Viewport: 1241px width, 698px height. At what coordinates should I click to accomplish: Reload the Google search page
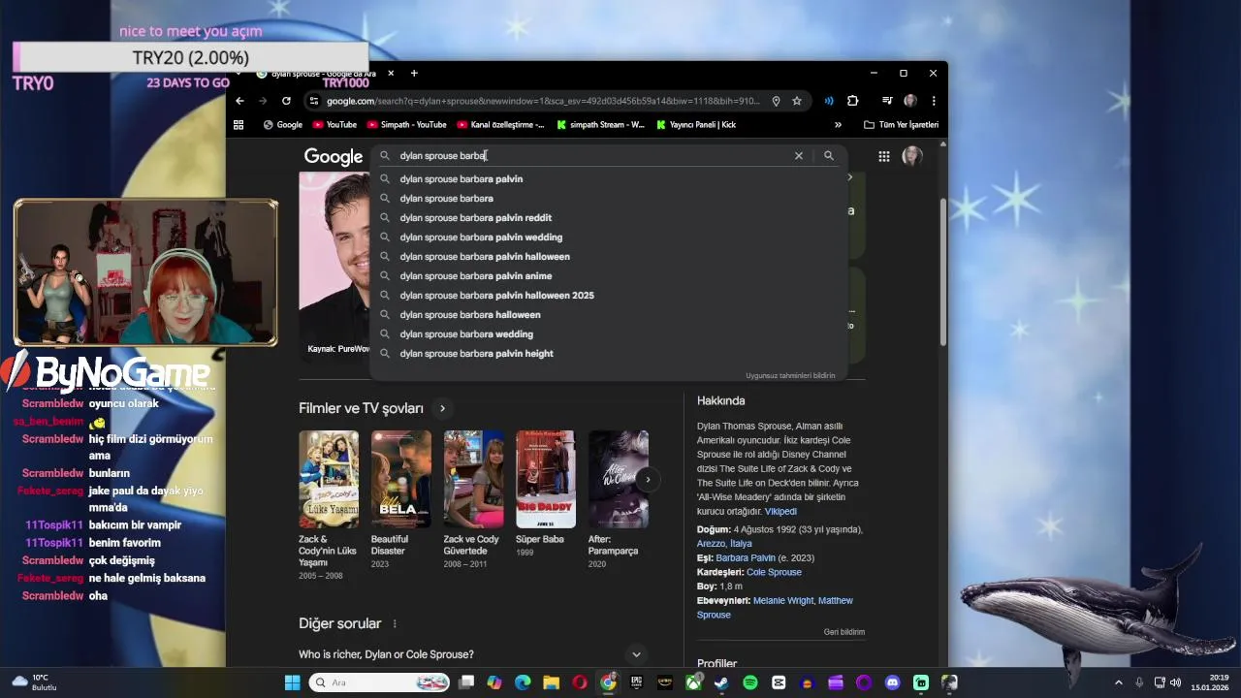pyautogui.click(x=286, y=101)
